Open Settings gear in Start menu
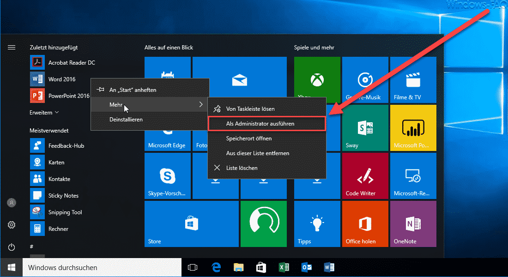Image resolution: width=508 pixels, height=277 pixels. coord(12,225)
